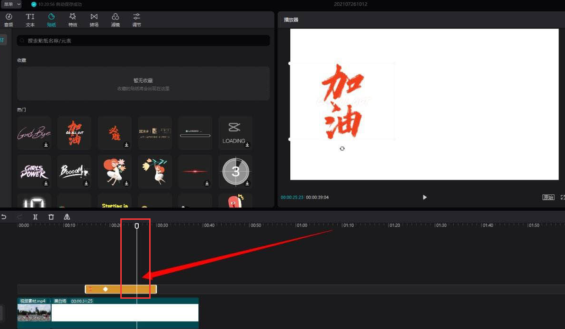Open the 滤镜 filters tab
Image resolution: width=565 pixels, height=329 pixels.
point(115,20)
